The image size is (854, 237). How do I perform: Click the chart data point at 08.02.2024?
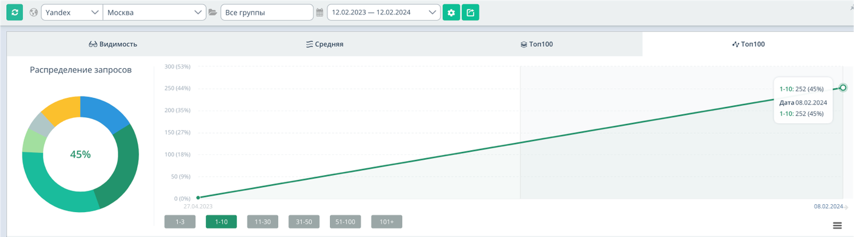[843, 88]
